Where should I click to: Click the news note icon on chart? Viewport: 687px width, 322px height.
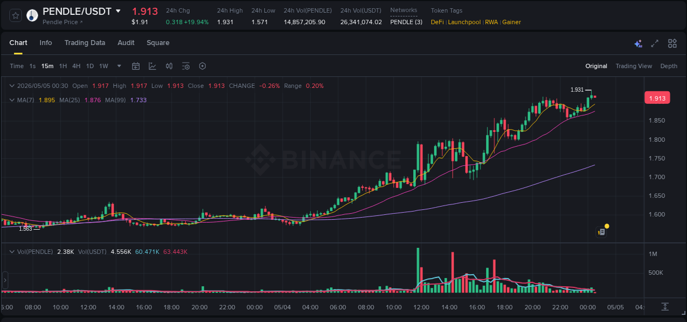pos(602,232)
